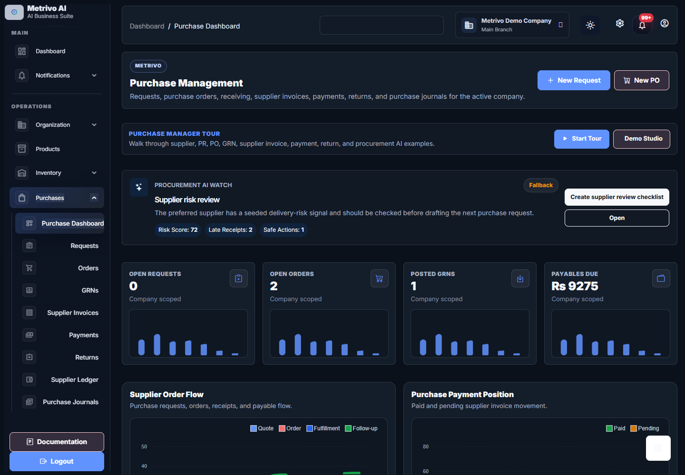685x475 pixels.
Task: Go to Orders in Purchases submenu
Action: tap(61, 268)
